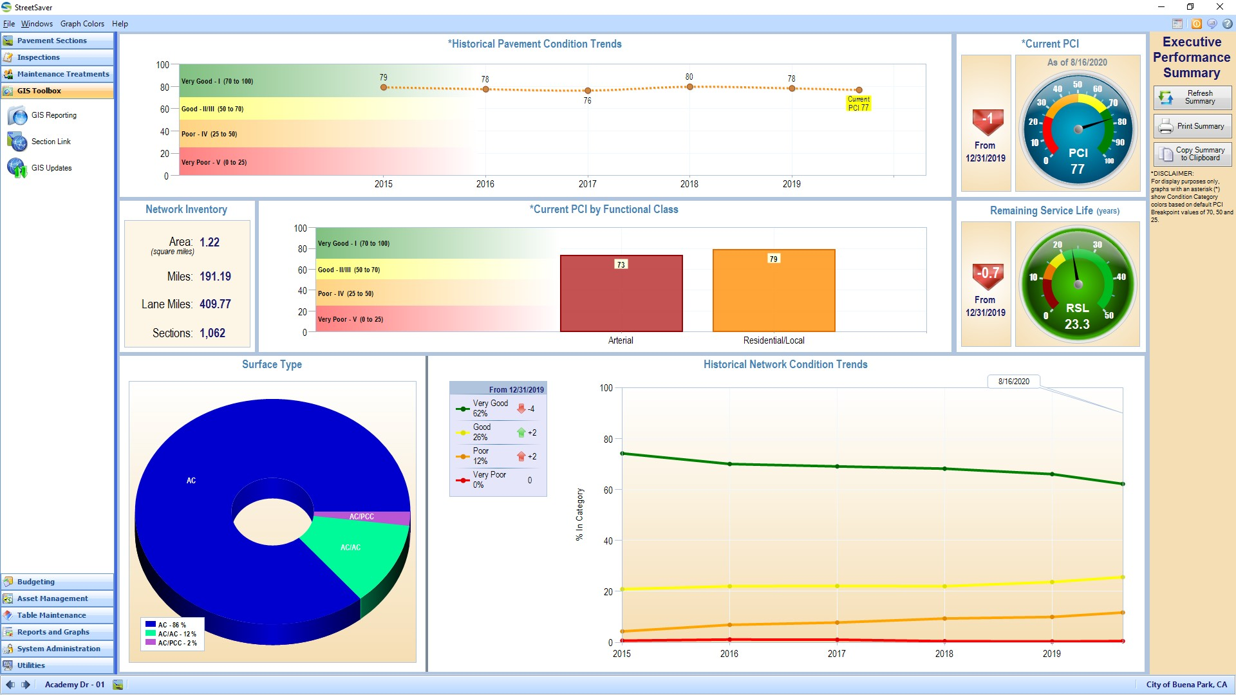The image size is (1236, 695).
Task: Expand the Reports and Graphs section
Action: click(57, 632)
